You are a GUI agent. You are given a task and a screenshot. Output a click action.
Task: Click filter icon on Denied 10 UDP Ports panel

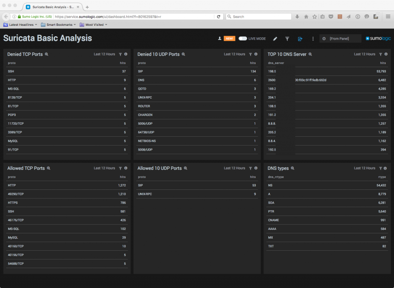(x=250, y=54)
